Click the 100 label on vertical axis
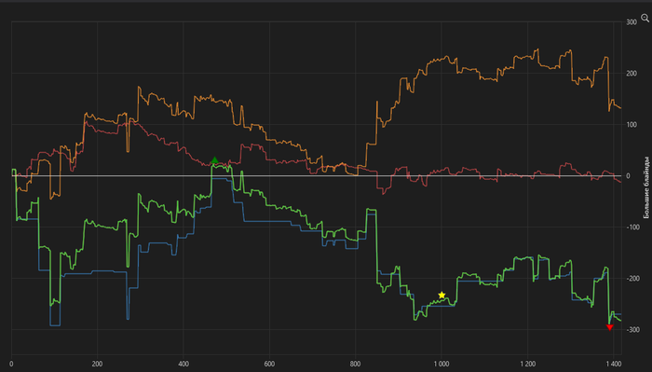The height and width of the screenshot is (372, 652). coord(632,125)
